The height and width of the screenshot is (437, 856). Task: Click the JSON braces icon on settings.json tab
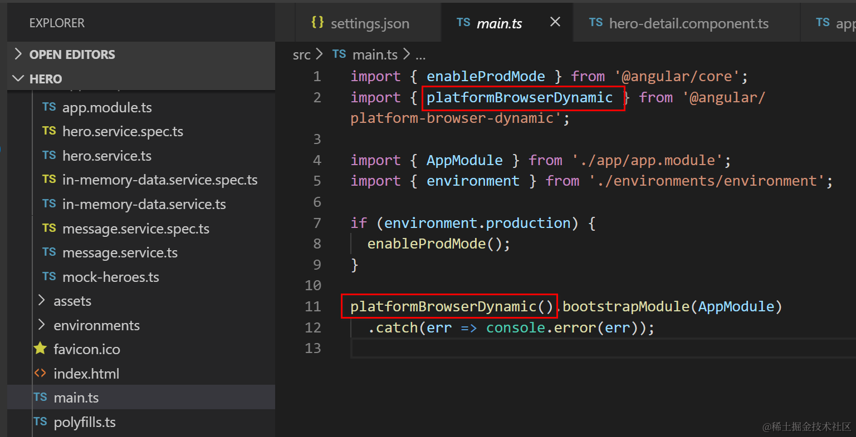(x=317, y=22)
